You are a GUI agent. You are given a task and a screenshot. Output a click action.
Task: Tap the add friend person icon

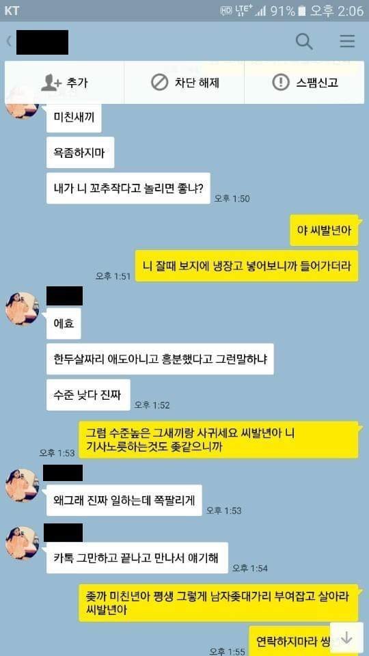51,83
